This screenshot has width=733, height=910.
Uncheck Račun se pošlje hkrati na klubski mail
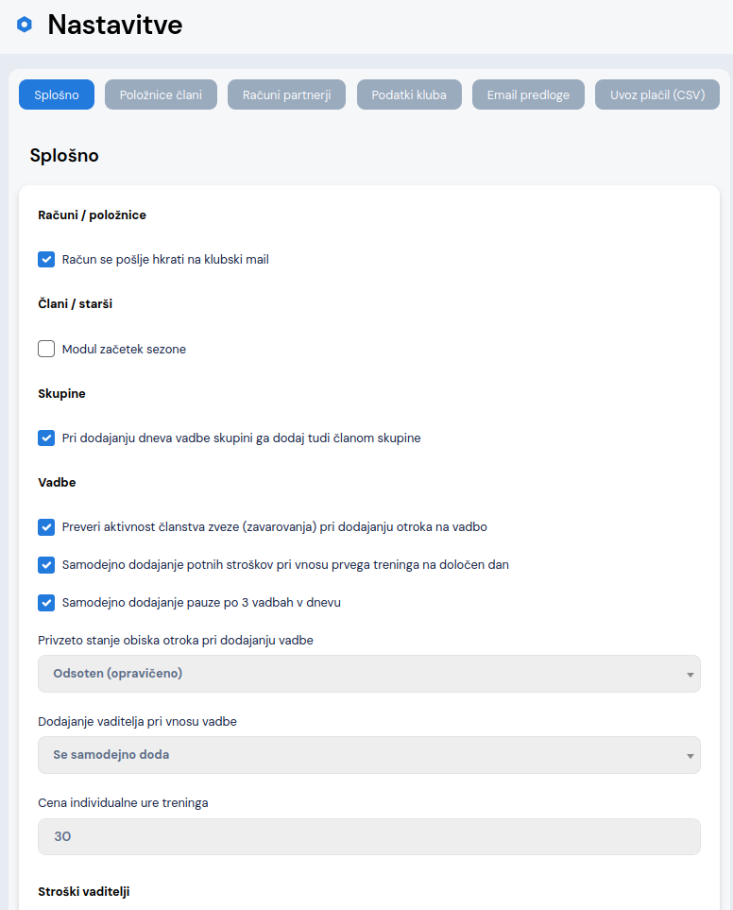46,259
